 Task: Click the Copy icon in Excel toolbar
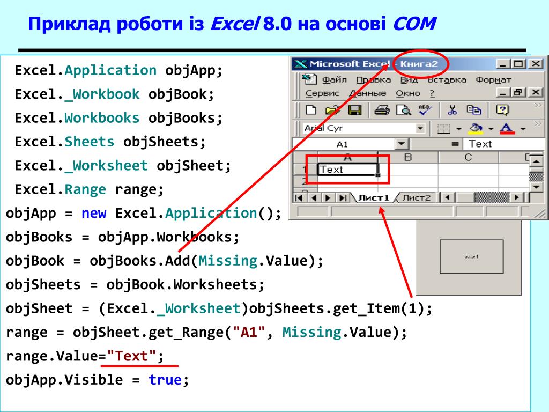point(474,110)
